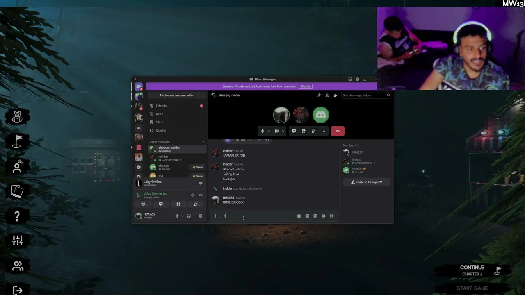Select sheeqo in the Members list

pos(366,170)
